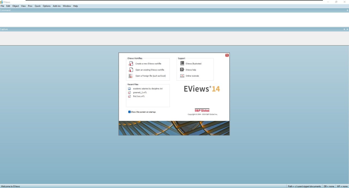
Task: Restore down the EViews window
Action: coord(336,2)
